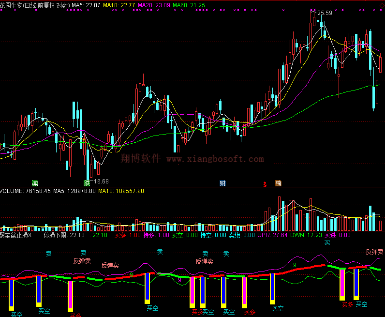Click the green 跌 event marker icon
This screenshot has width=385, height=317.
pos(87,183)
